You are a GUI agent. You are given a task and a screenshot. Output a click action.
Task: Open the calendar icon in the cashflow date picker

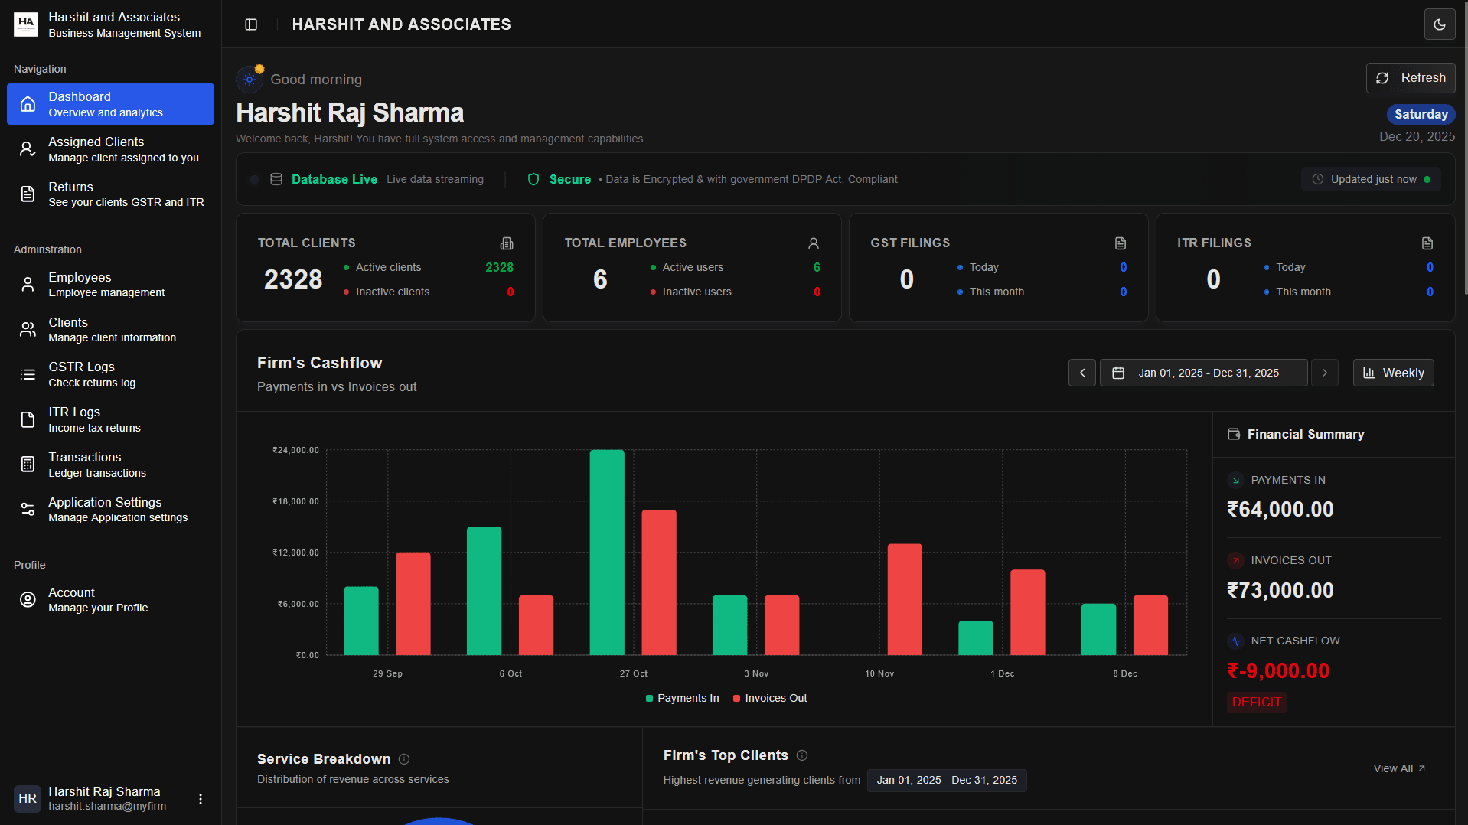[1118, 373]
